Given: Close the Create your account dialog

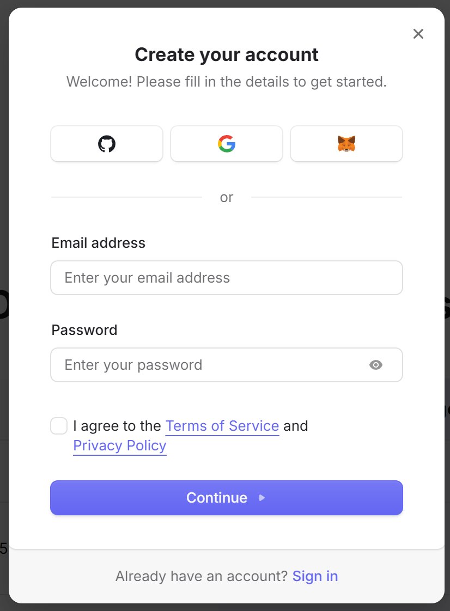Looking at the screenshot, I should (418, 34).
